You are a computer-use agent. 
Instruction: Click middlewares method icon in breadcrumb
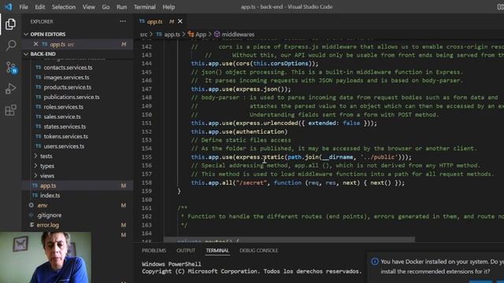(x=217, y=34)
